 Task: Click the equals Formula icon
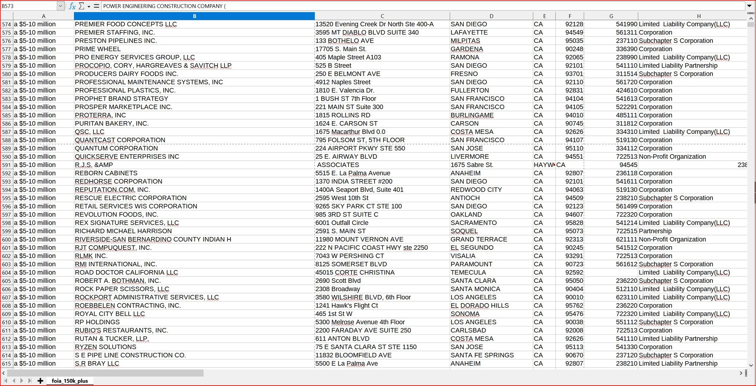point(96,6)
